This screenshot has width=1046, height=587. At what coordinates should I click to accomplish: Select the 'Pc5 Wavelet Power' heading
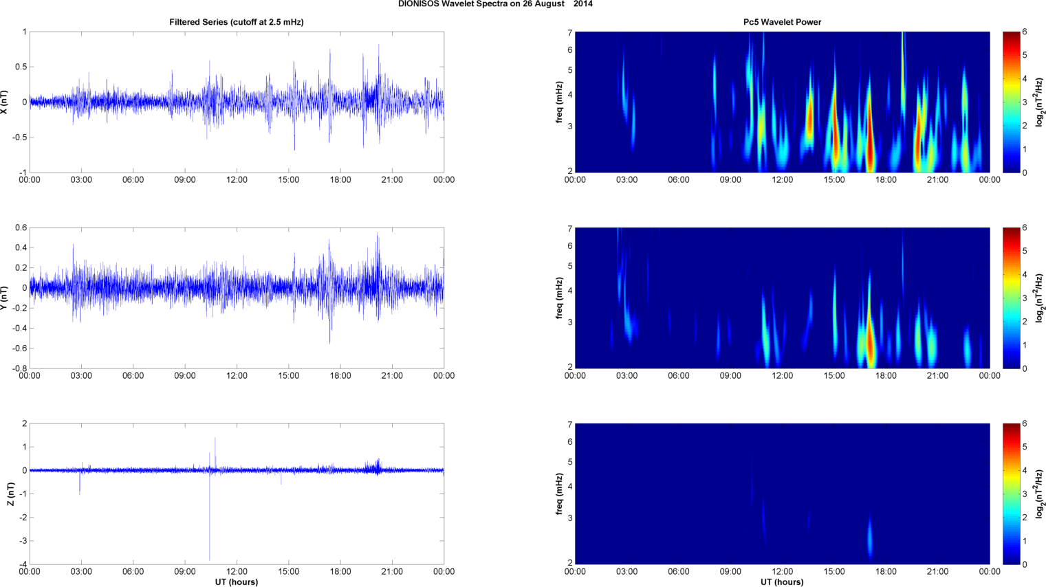point(782,22)
